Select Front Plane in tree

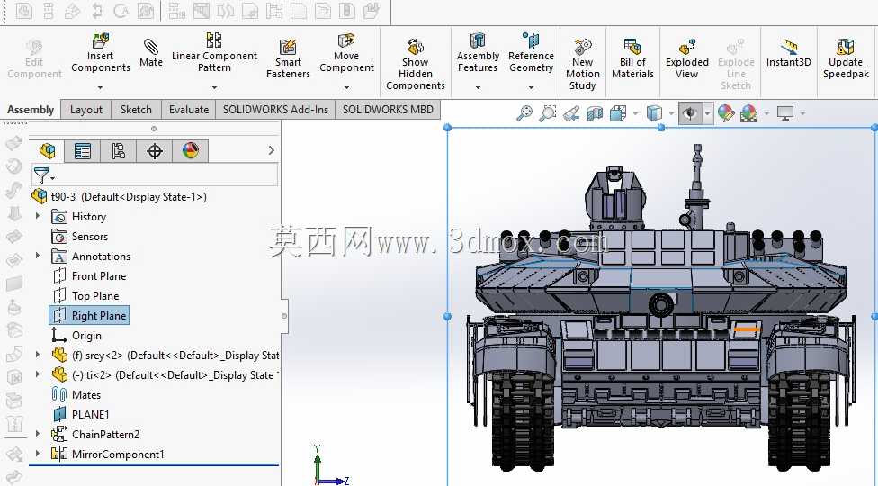[90, 276]
